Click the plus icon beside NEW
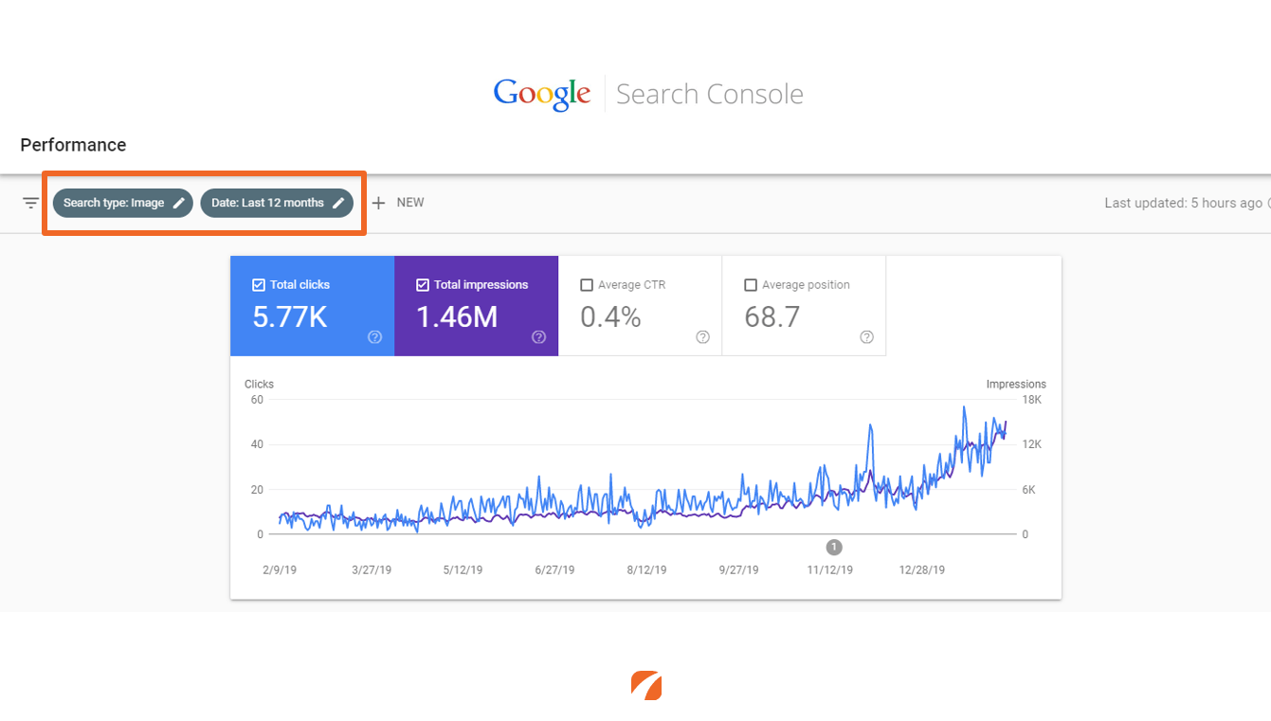The image size is (1271, 721). click(378, 203)
